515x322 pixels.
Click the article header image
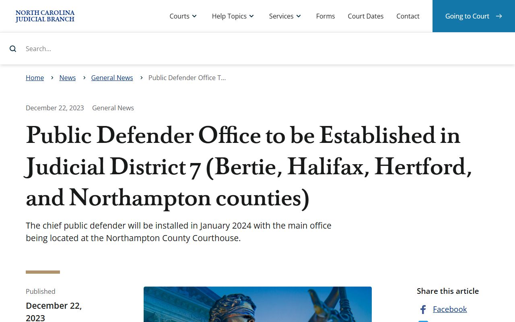click(257, 304)
